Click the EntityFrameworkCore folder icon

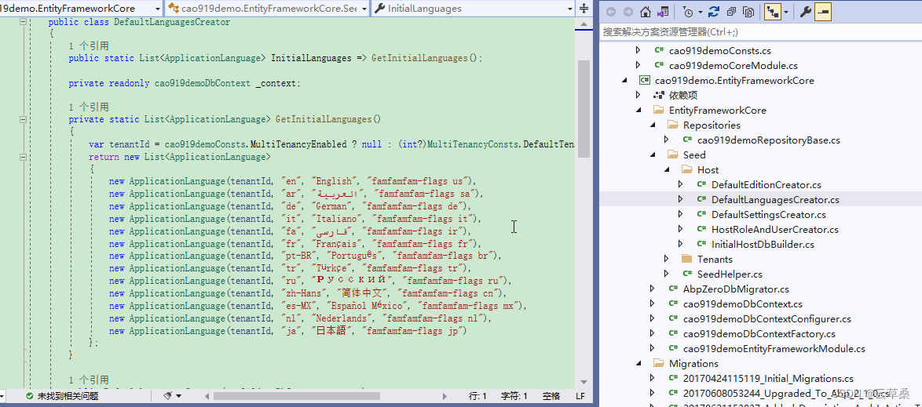[659, 111]
